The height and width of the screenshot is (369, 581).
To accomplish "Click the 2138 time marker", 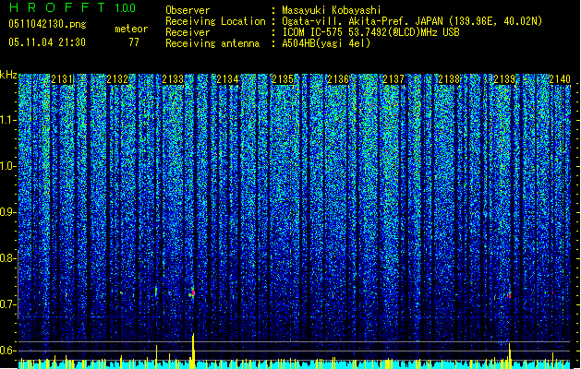I will click(x=449, y=79).
